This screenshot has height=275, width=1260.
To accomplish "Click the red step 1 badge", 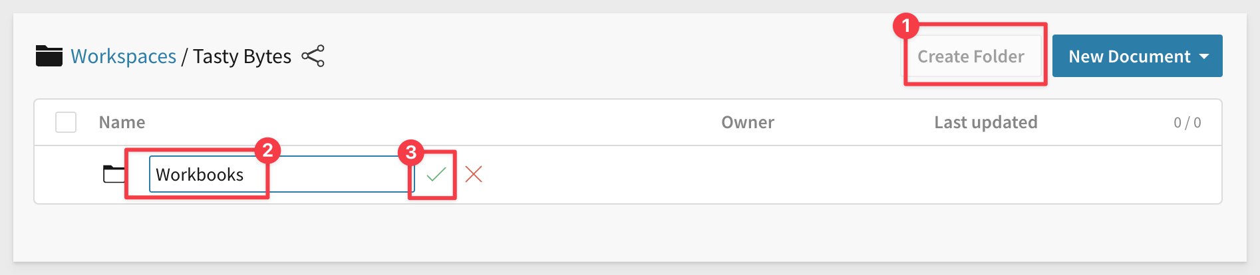I will [x=905, y=27].
